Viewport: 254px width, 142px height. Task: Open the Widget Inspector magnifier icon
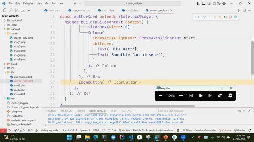[x=235, y=17]
